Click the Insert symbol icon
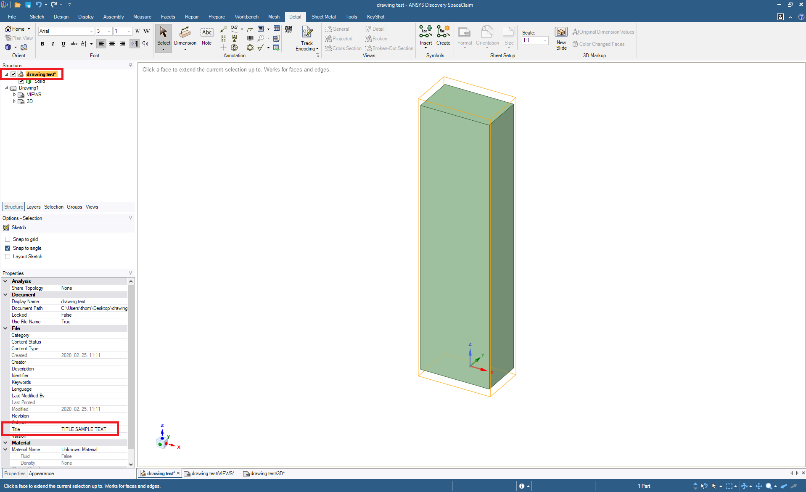 click(x=425, y=32)
